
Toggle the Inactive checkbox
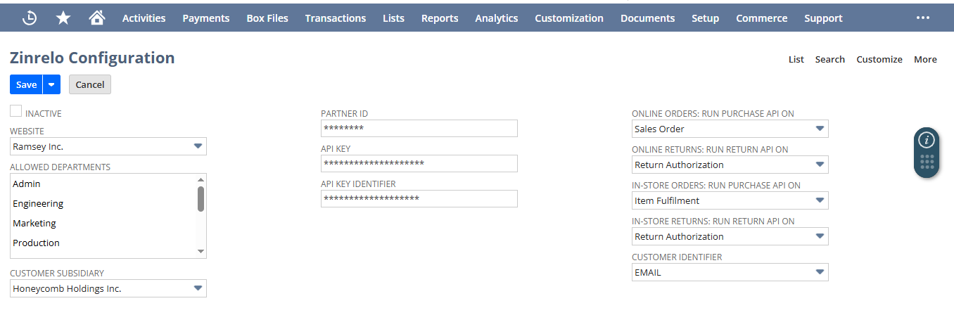click(x=15, y=110)
